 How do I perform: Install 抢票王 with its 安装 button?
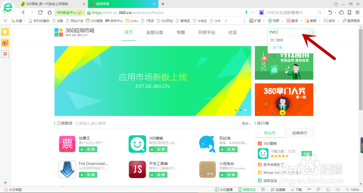[88, 149]
